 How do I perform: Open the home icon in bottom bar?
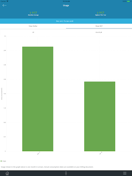click(x=7, y=173)
